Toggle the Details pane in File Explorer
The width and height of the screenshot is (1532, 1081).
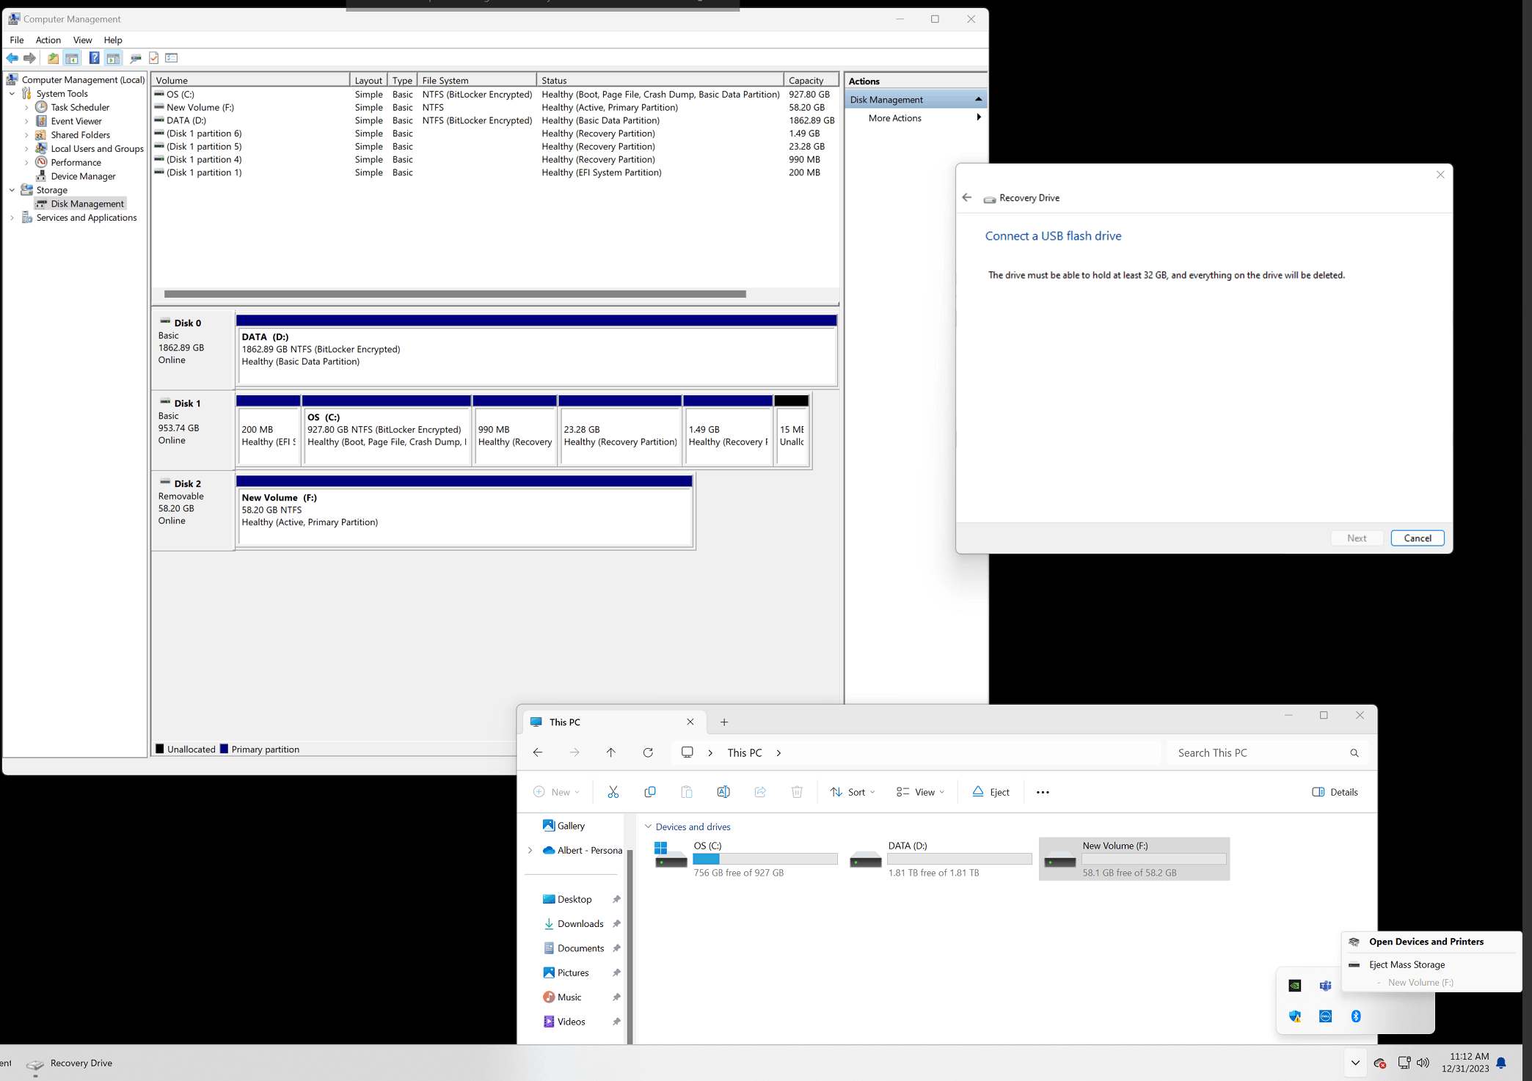tap(1335, 792)
